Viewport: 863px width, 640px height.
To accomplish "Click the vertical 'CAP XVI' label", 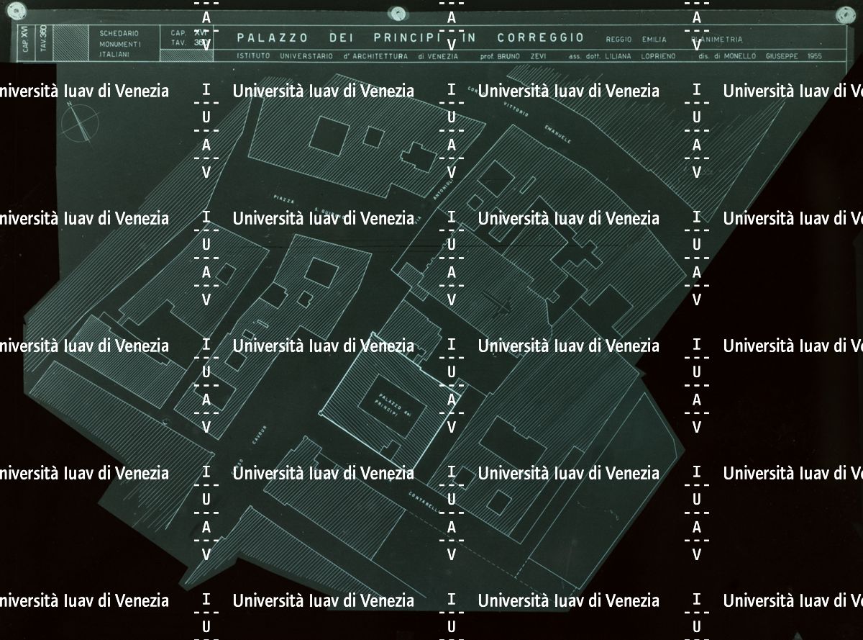I will (27, 43).
